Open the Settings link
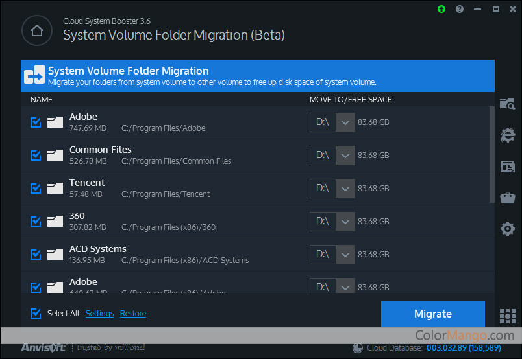The height and width of the screenshot is (359, 522). (x=99, y=314)
